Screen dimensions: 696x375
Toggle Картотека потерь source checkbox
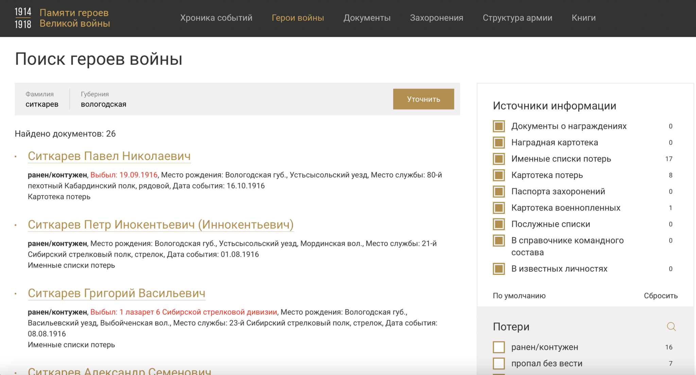pos(499,175)
